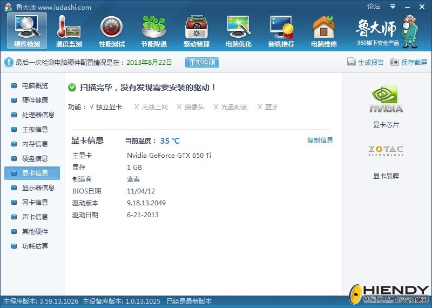Select 显卡信息 in the sidebar
Viewport: 432px width, 308px height.
pyautogui.click(x=32, y=173)
